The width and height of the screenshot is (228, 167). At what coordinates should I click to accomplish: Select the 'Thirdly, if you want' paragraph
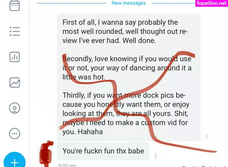click(x=126, y=114)
